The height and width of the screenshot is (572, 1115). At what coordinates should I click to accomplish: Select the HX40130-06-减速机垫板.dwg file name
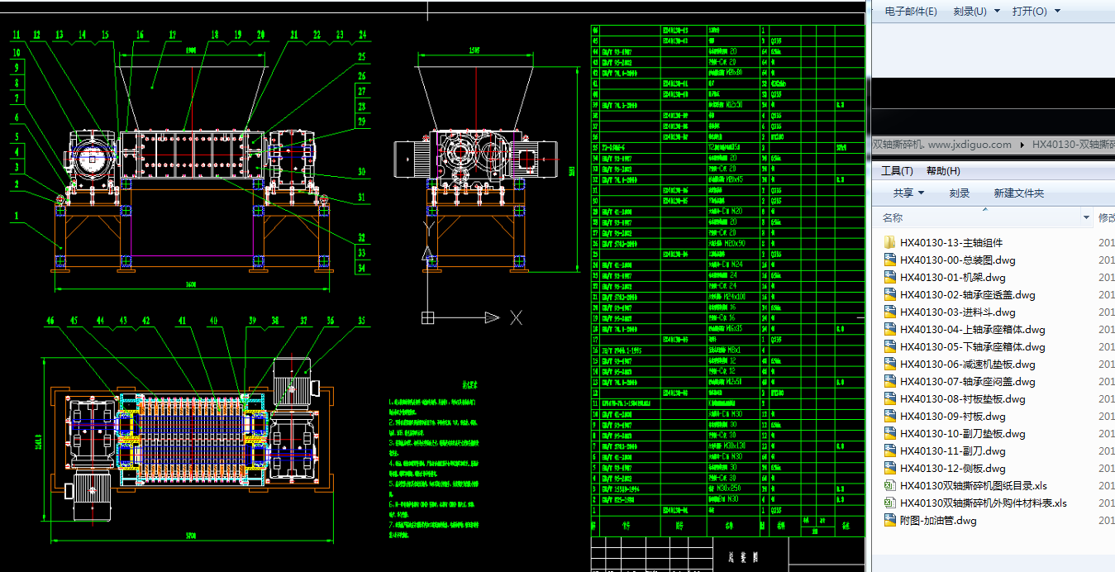coord(968,365)
